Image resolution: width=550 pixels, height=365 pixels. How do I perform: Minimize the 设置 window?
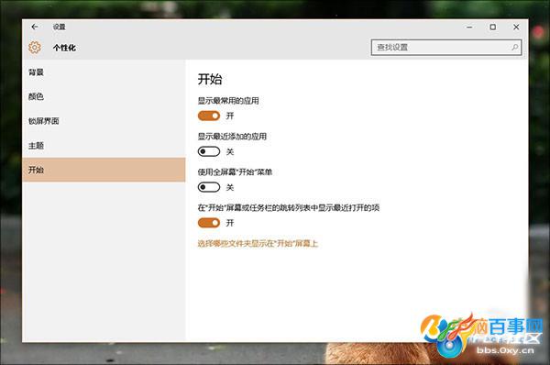469,27
